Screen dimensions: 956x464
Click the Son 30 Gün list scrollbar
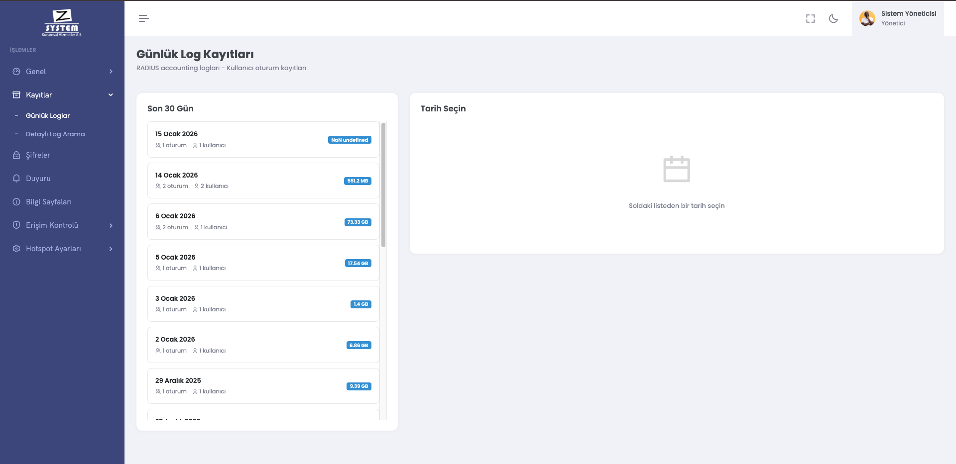(383, 185)
